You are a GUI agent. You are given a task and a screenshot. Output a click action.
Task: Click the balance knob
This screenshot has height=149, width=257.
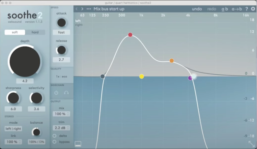click(x=37, y=132)
